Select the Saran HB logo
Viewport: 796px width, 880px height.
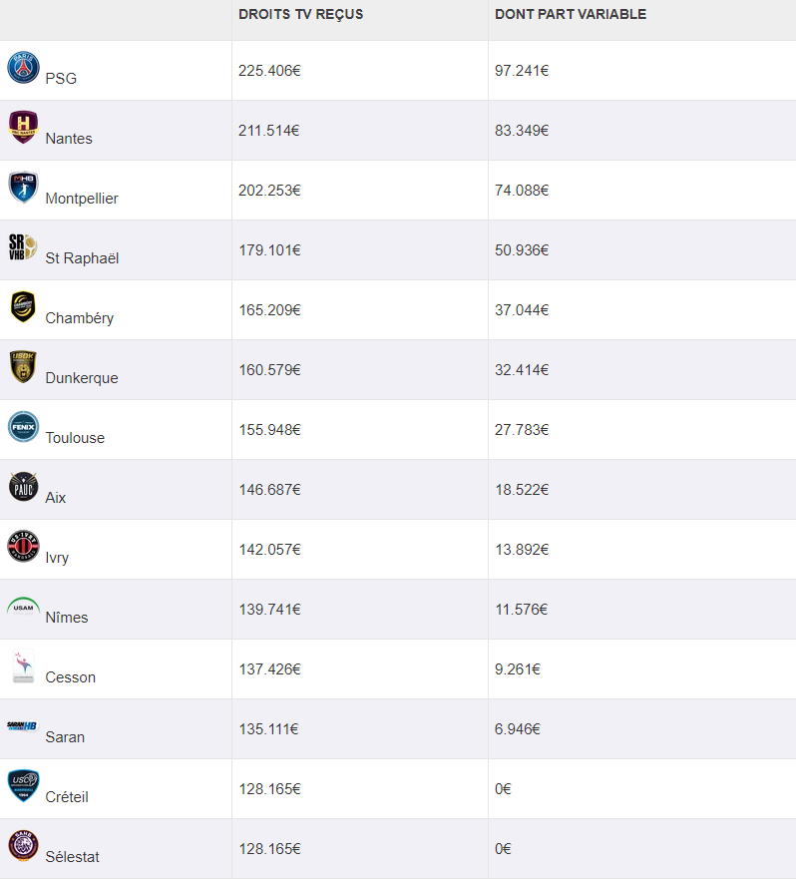(22, 725)
